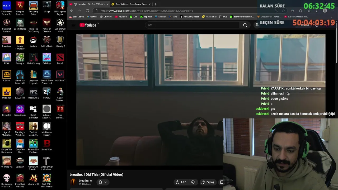This screenshot has height=190, width=338.
Task: Open the Top Kick bookmark
Action: tap(146, 17)
